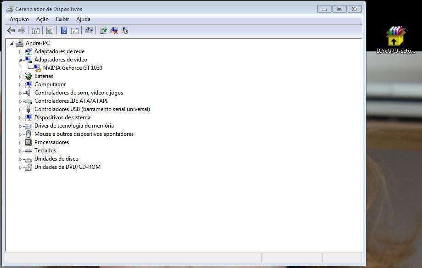Image resolution: width=422 pixels, height=268 pixels.
Task: Expand the Teclados node
Action: coord(20,151)
